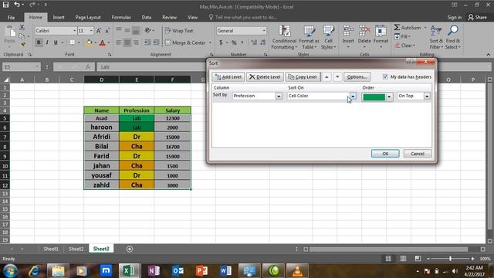
Task: Click the Clear eraser icon
Action: pos(398,46)
